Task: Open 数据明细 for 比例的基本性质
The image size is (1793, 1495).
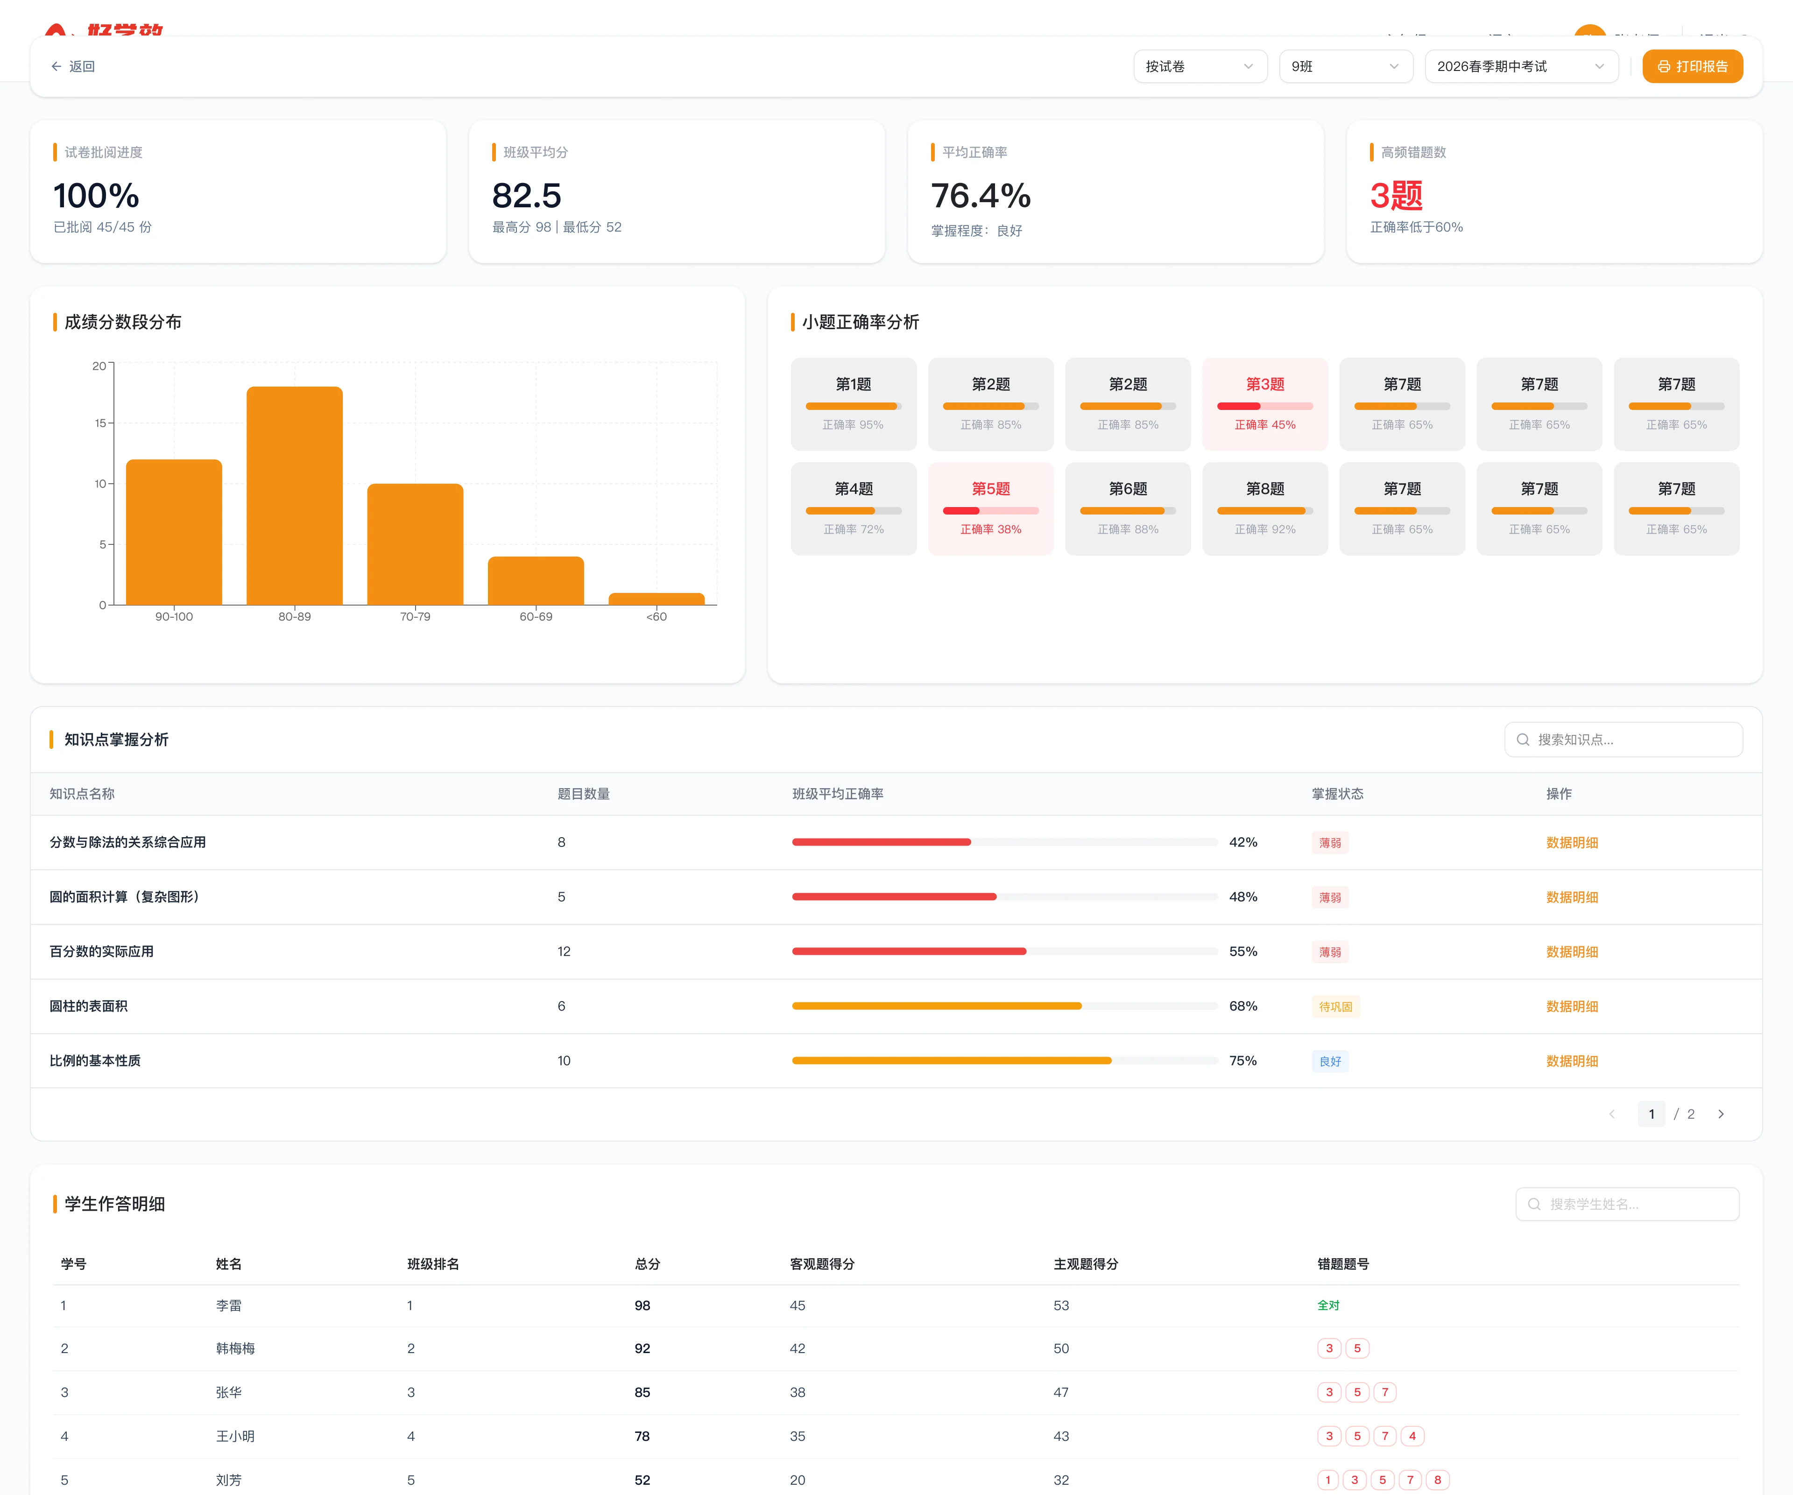Action: [1572, 1061]
